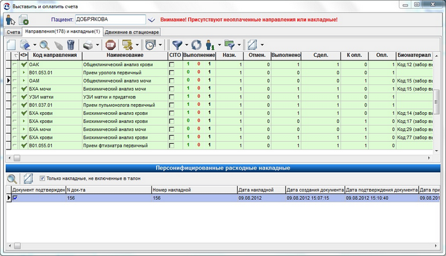This screenshot has height=256, width=446.
Task: Open dropdown arrow next to funnel filter
Action: tap(187, 45)
